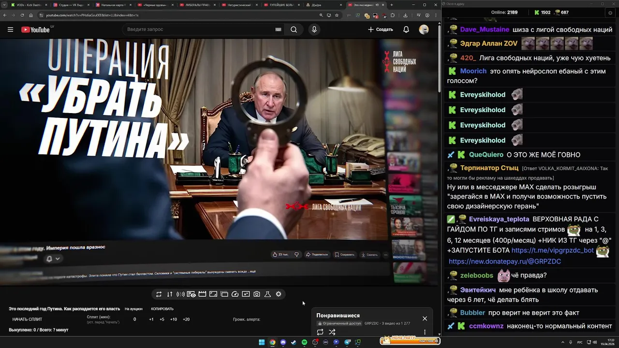This screenshot has height=348, width=619.
Task: Click the MEME PARTY progress bar widget
Action: tap(410, 341)
